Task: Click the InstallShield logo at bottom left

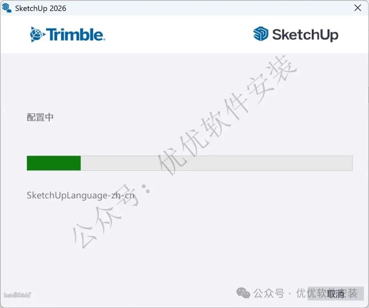Action: click(17, 295)
